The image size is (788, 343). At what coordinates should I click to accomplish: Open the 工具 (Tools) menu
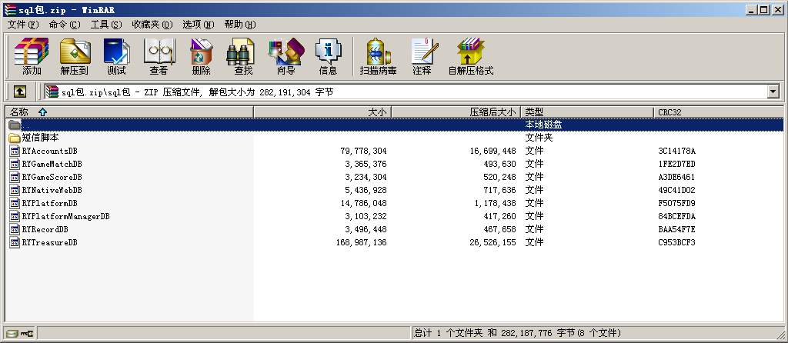[105, 24]
